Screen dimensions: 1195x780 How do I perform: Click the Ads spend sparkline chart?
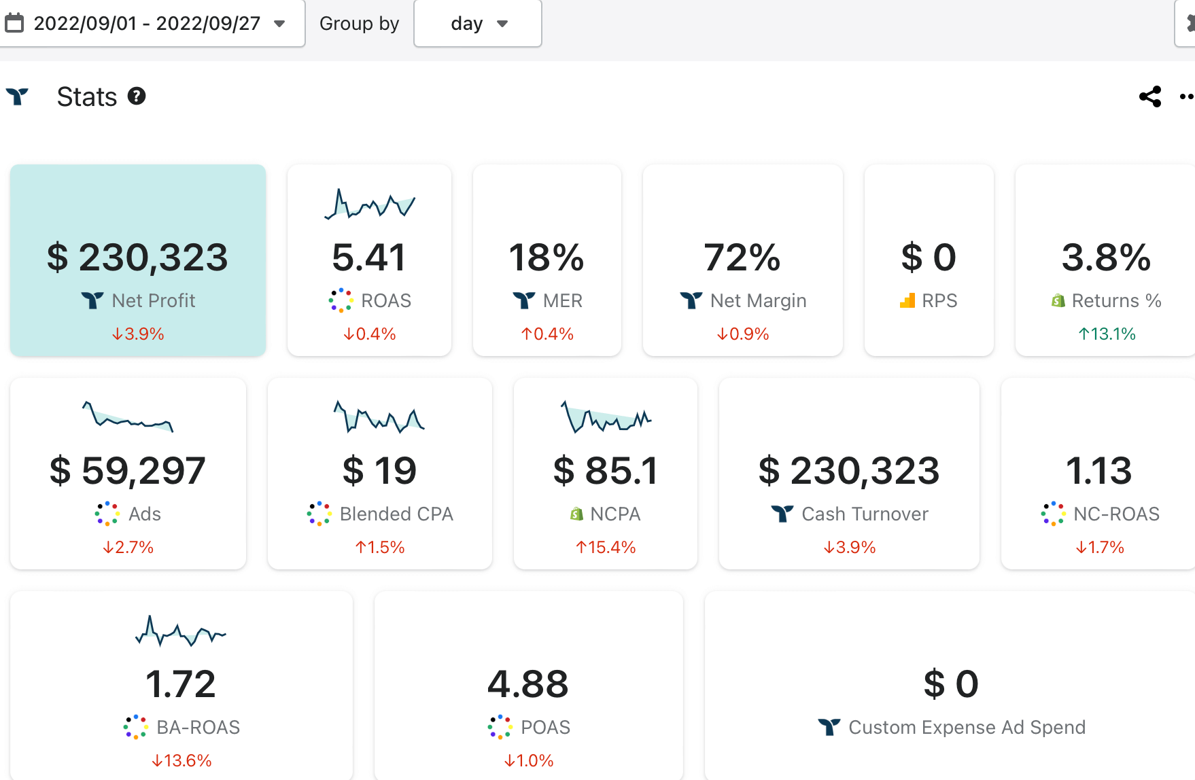pyautogui.click(x=128, y=416)
